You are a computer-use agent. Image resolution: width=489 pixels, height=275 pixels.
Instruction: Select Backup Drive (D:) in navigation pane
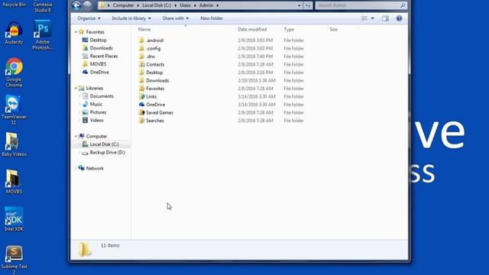[107, 153]
